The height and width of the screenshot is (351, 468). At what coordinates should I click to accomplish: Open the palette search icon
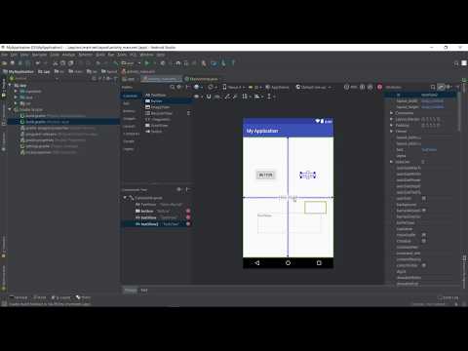point(172,87)
